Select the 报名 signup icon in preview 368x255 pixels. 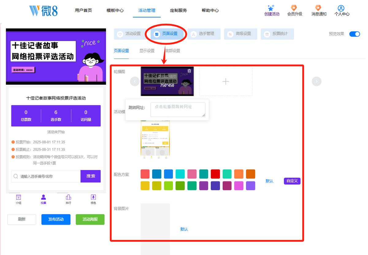coord(93,197)
